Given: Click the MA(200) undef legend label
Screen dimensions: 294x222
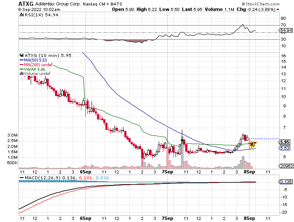Looking at the screenshot, I should (x=38, y=65).
